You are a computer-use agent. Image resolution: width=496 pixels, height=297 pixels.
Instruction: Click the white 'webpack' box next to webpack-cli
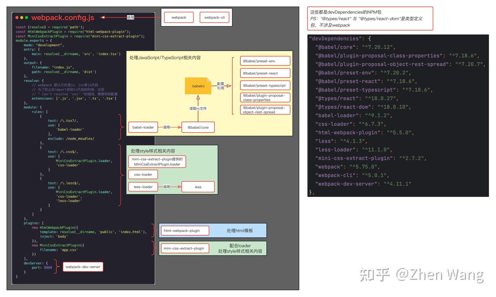click(x=179, y=18)
